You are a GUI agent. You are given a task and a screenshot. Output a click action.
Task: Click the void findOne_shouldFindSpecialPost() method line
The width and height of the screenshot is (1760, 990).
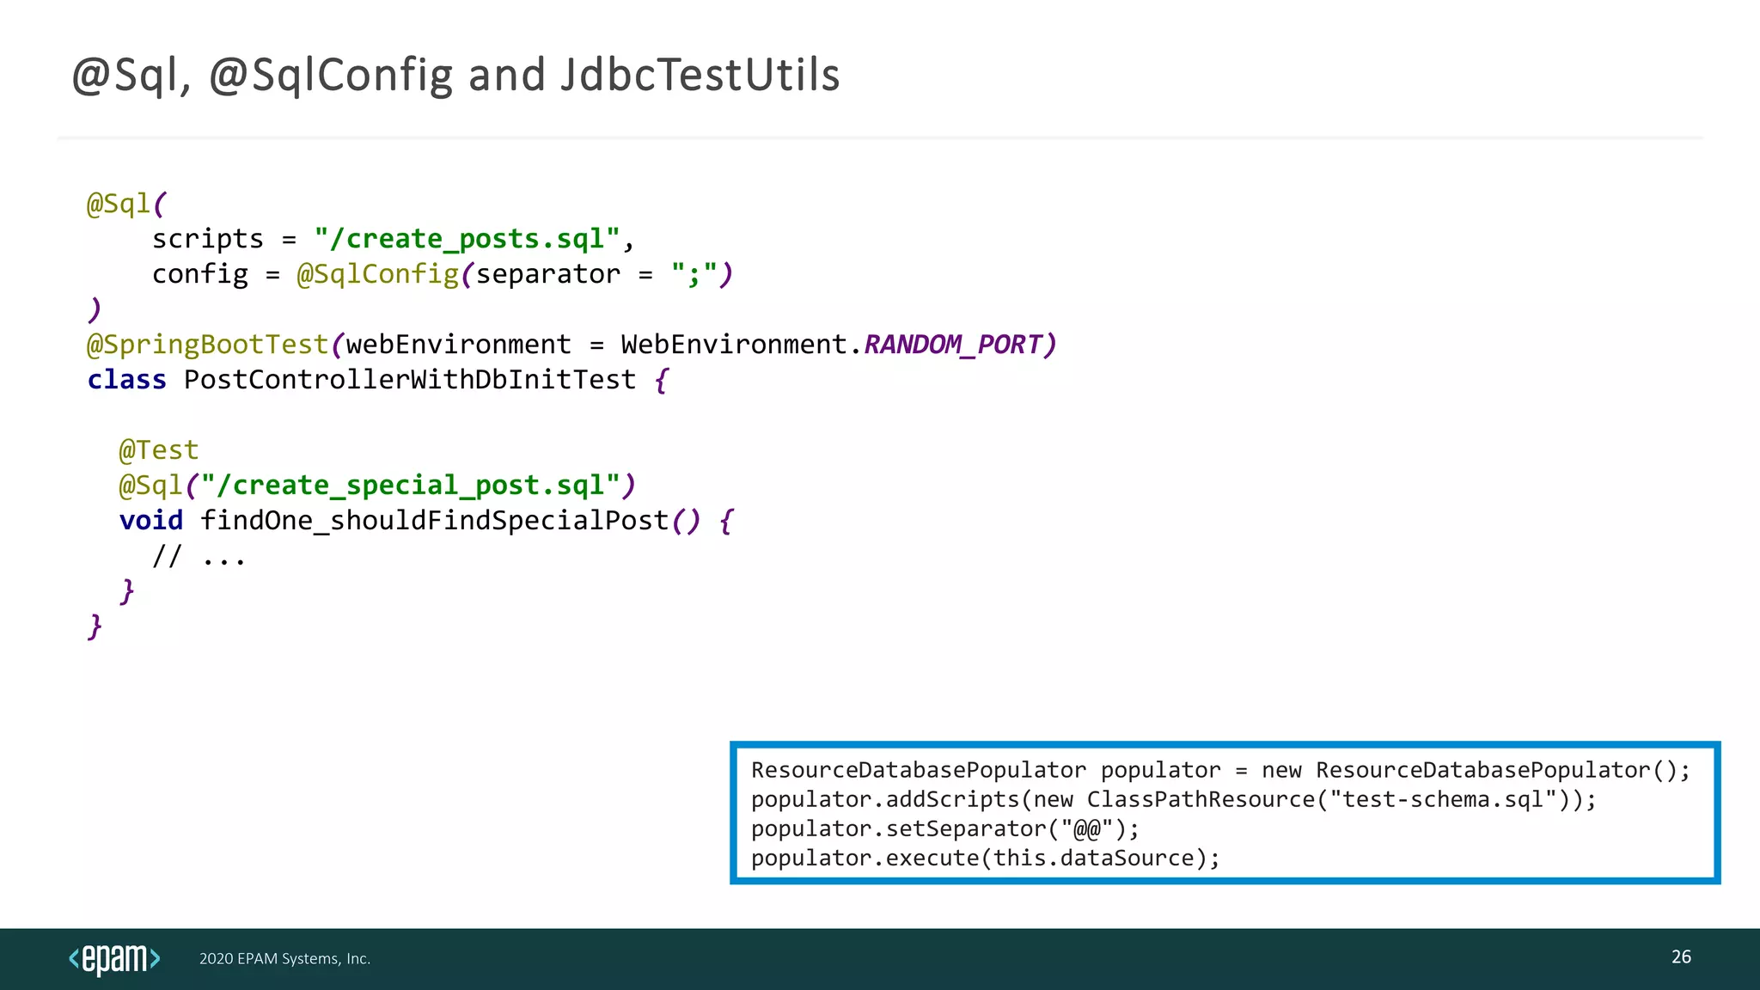tap(426, 521)
